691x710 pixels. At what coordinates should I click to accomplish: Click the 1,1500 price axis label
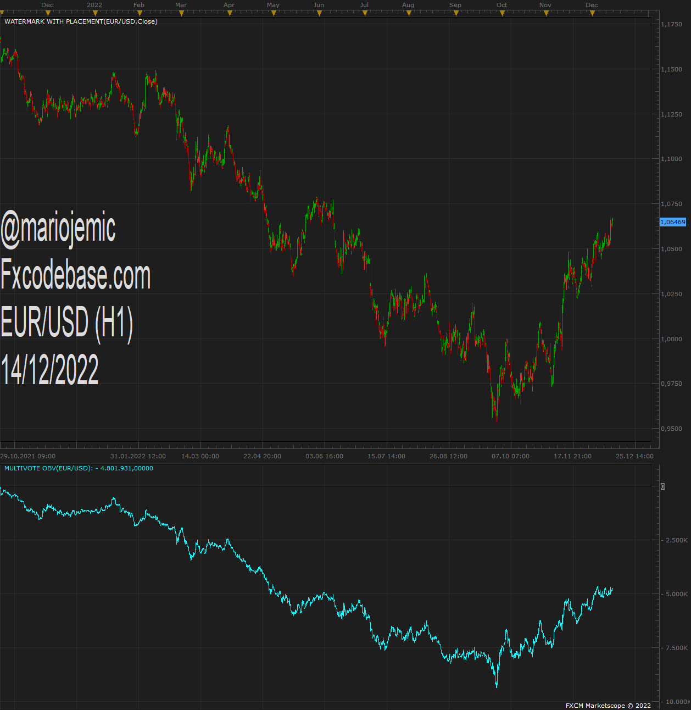pos(671,69)
